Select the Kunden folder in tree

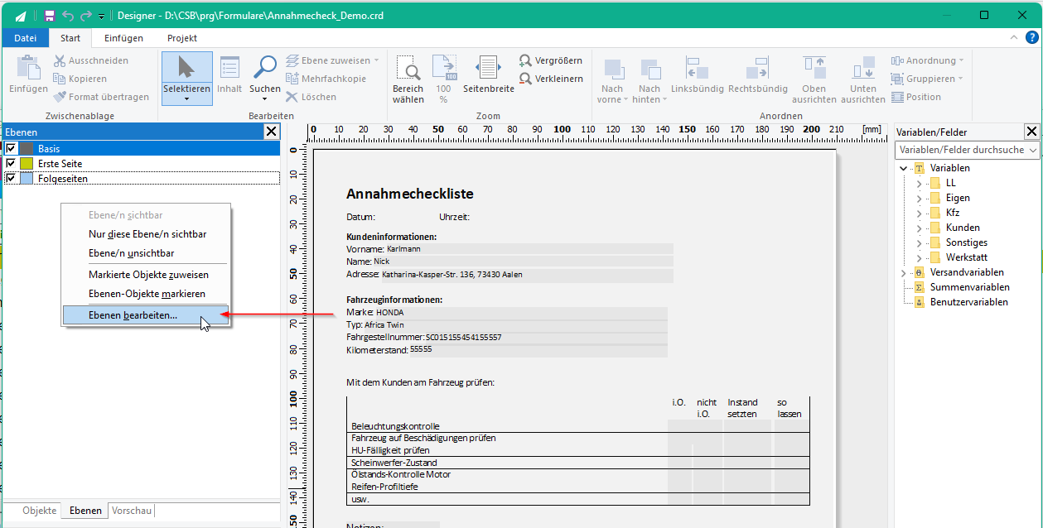(963, 228)
